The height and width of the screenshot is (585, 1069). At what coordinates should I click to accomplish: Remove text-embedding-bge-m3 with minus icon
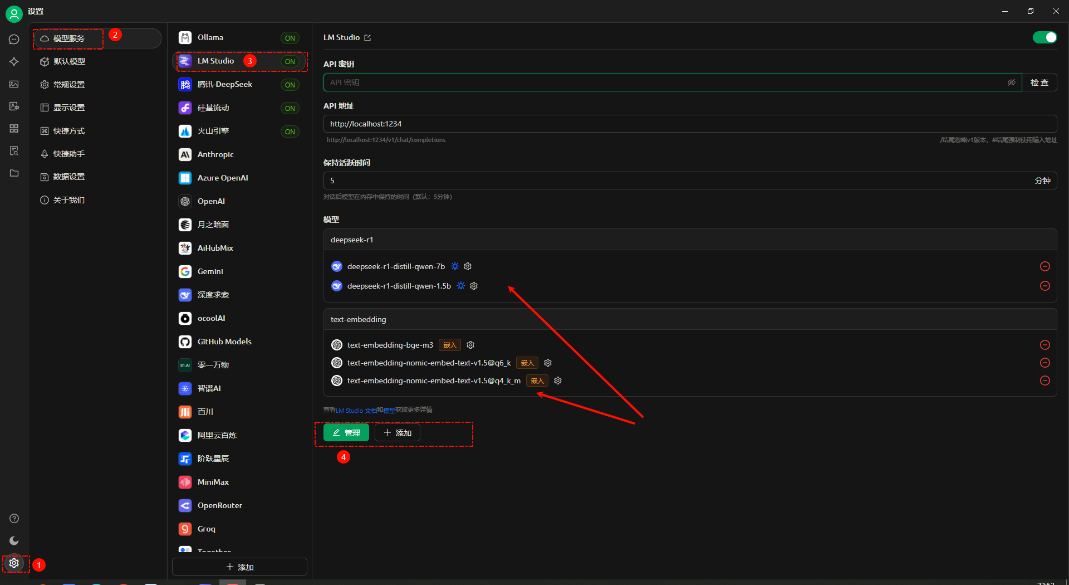click(x=1045, y=345)
